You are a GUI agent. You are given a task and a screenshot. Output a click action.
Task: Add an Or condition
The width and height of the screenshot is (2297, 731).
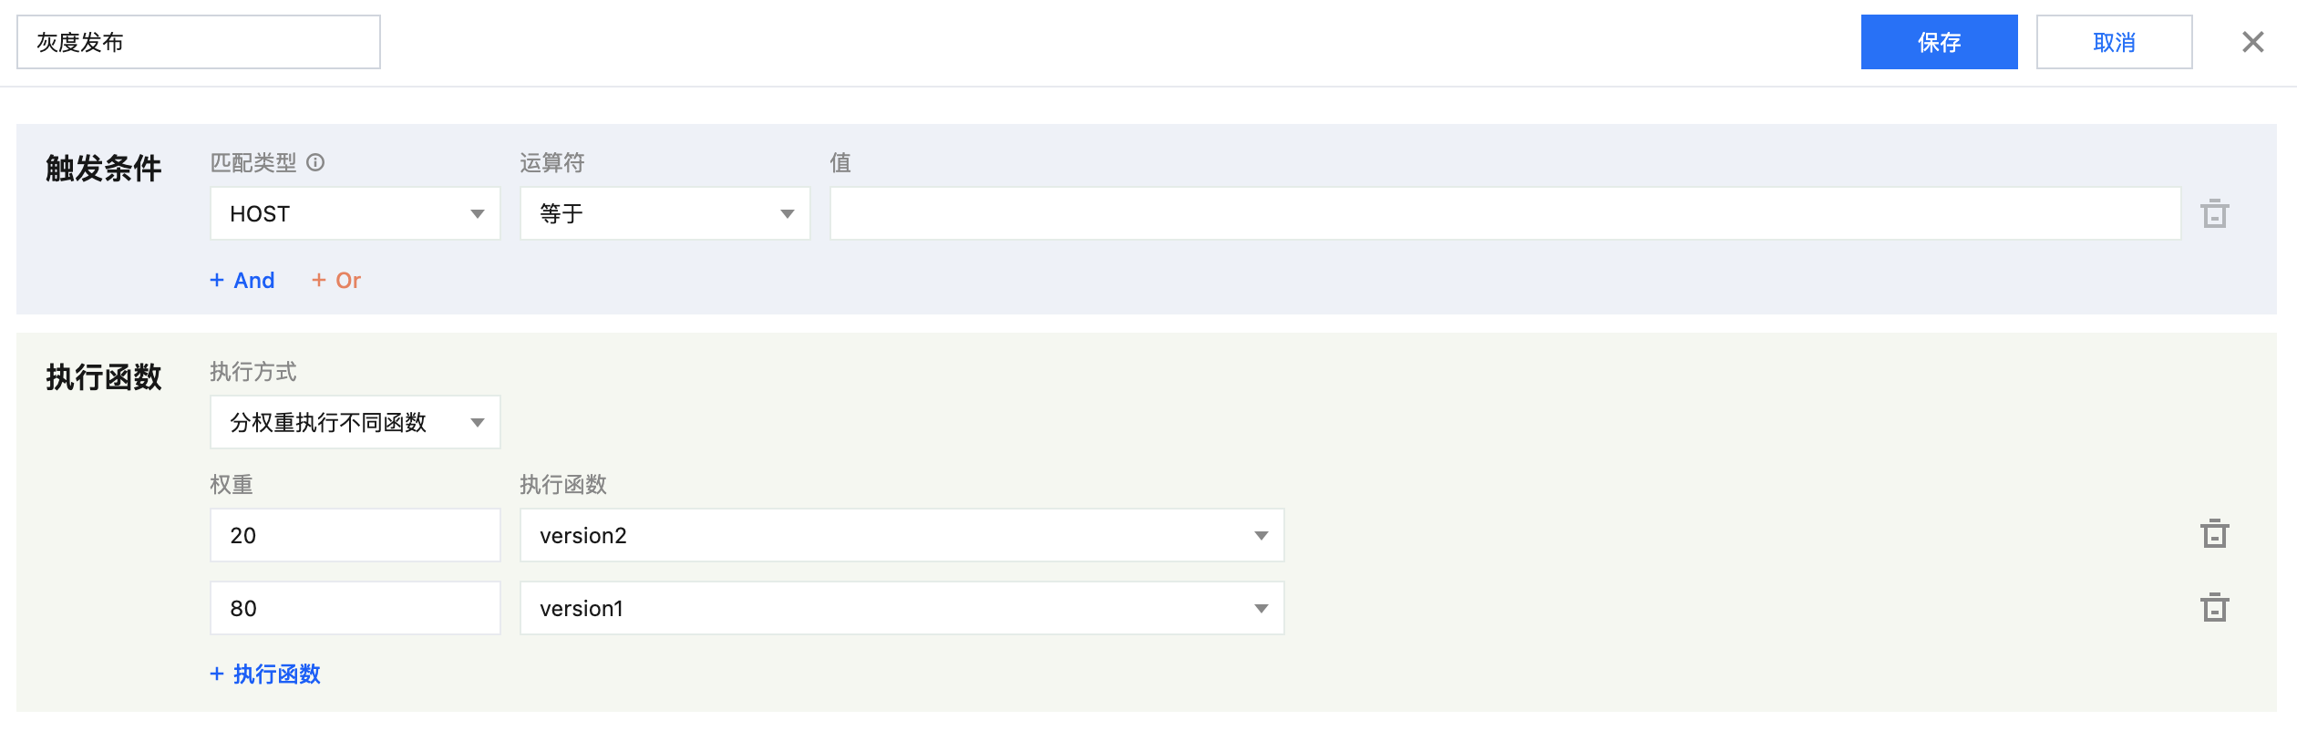[x=336, y=281]
